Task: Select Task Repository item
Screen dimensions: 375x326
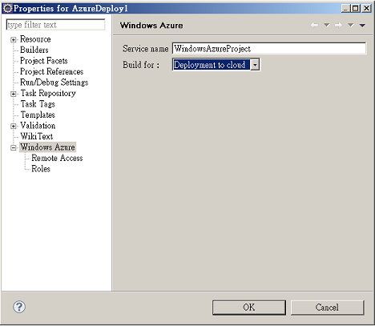Action: click(x=48, y=93)
